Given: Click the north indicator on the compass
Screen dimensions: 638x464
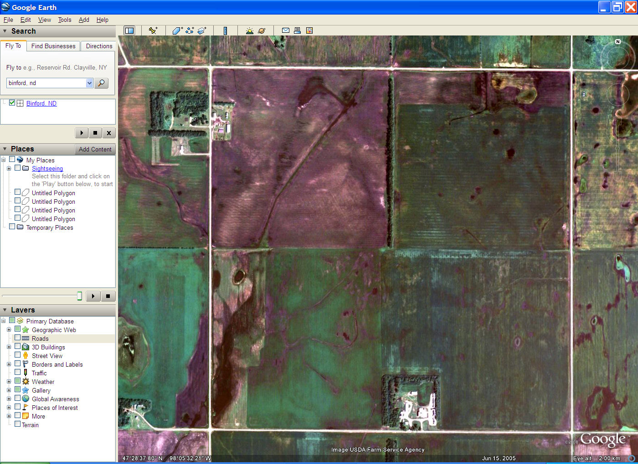Looking at the screenshot, I should pos(618,41).
